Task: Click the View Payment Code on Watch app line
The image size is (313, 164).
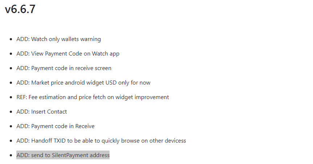Action: click(x=68, y=54)
